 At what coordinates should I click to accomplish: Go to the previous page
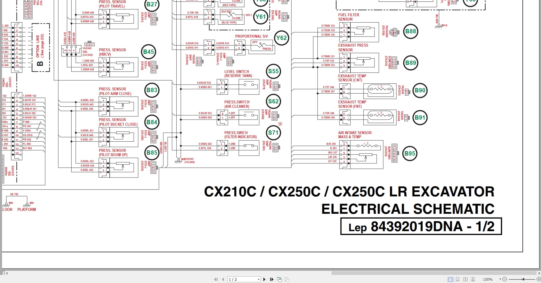[223, 279]
